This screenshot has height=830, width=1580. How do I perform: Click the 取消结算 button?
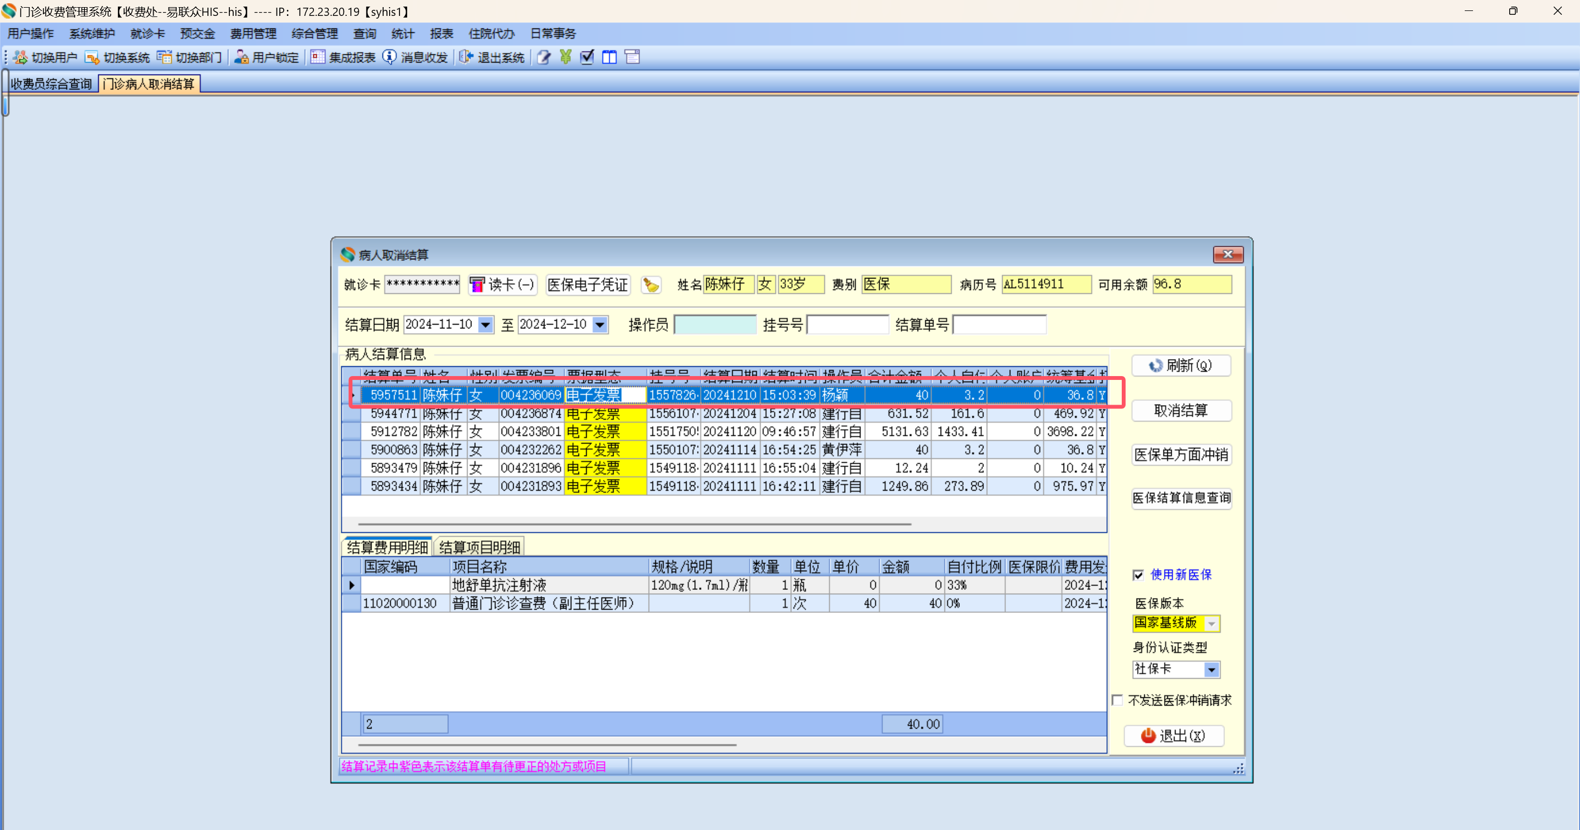tap(1180, 411)
